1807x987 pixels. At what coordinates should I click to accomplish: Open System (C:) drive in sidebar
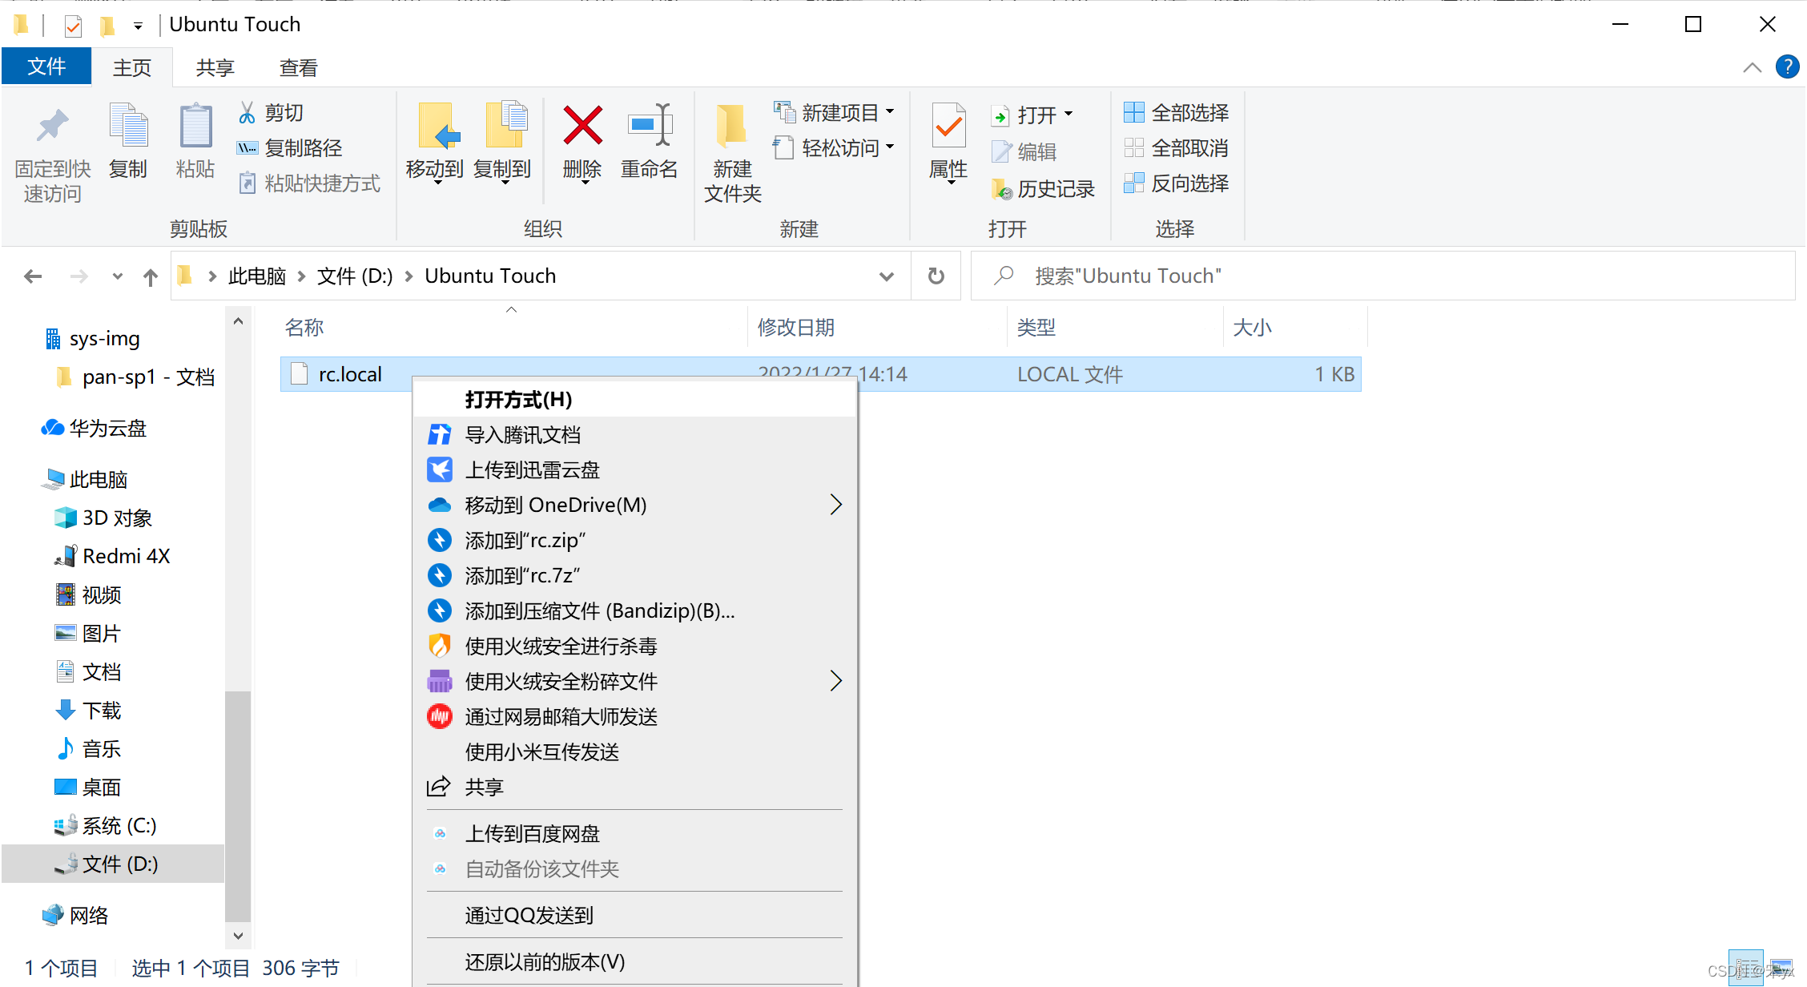point(106,826)
